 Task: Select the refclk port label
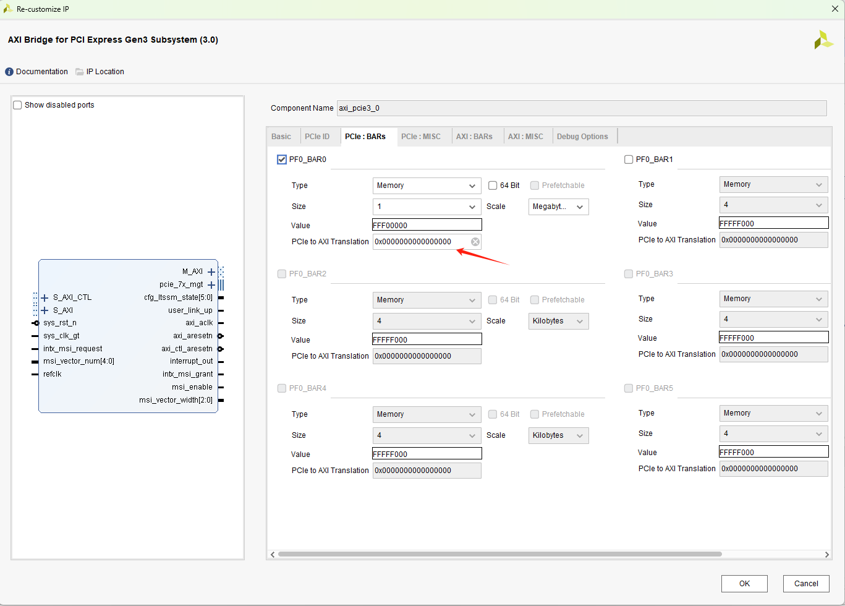[53, 374]
